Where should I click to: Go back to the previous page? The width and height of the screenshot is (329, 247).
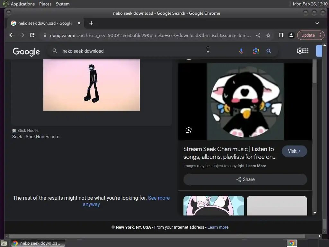click(12, 35)
